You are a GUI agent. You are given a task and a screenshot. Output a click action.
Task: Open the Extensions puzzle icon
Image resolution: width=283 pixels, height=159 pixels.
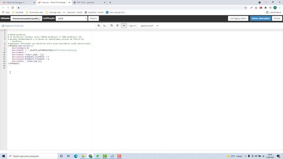(x=265, y=8)
